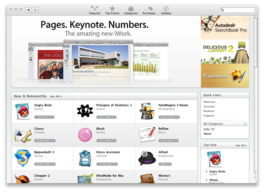The height and width of the screenshot is (193, 265).
Task: Click the scrollbar down arrow
Action: [256, 178]
